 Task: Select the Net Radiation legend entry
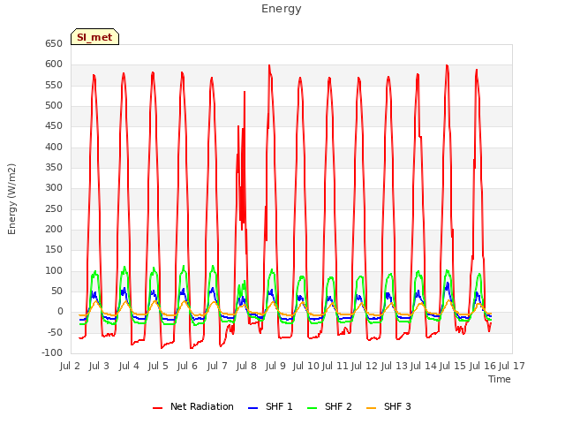[x=193, y=406]
